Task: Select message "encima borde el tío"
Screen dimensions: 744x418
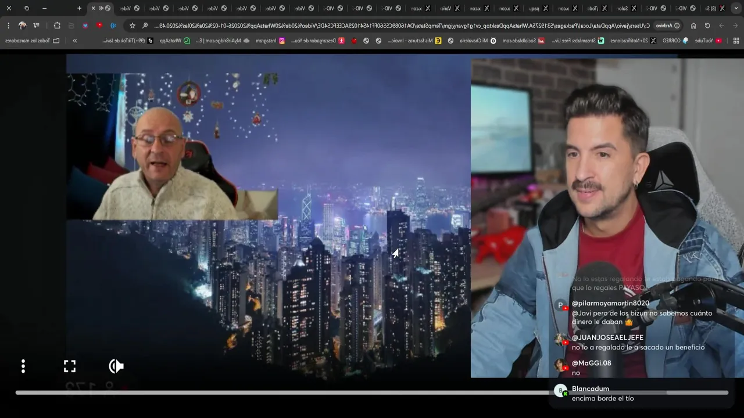Action: point(603,399)
